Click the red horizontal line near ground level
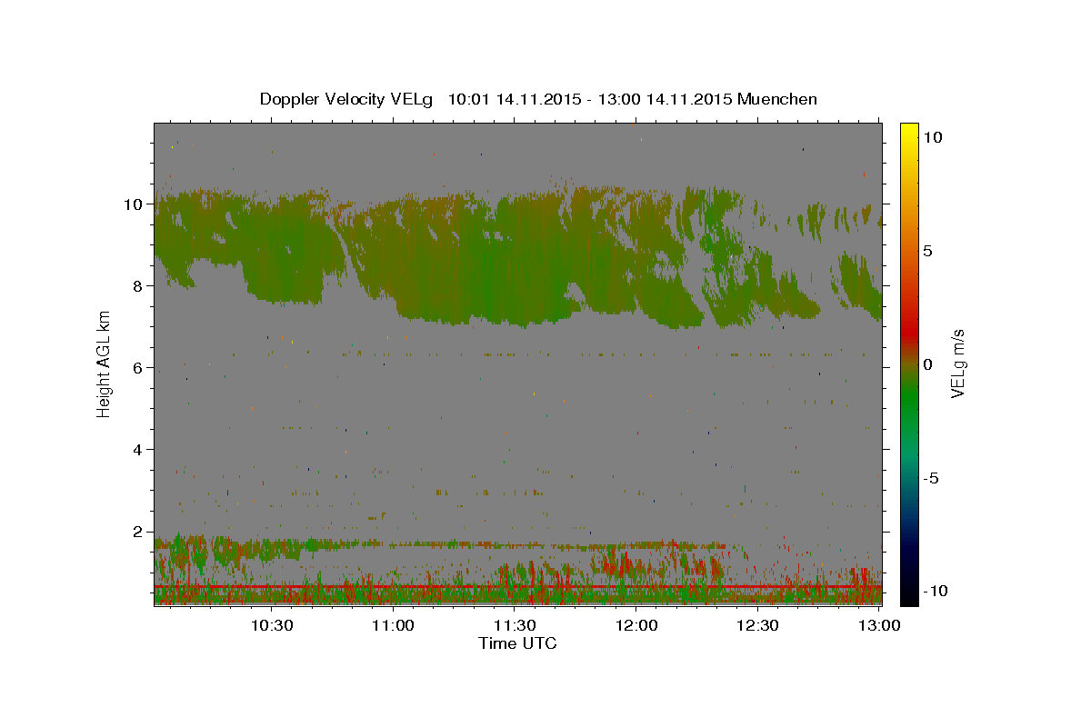Screen dimensions: 1091x727 [x=517, y=587]
